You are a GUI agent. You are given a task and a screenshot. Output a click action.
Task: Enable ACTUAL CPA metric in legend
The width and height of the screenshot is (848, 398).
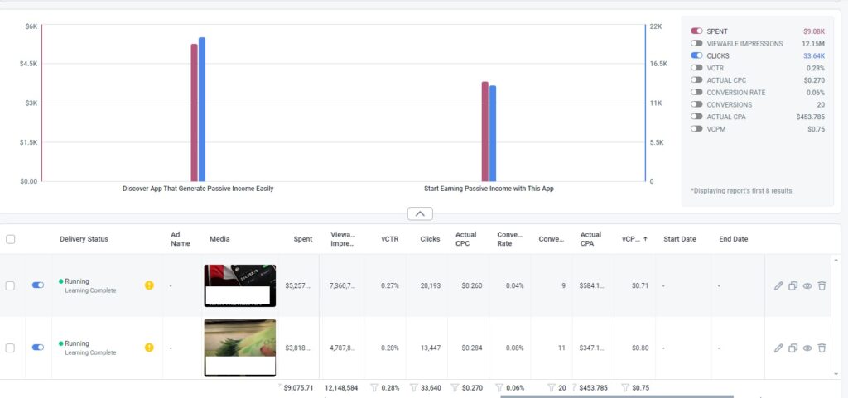click(696, 117)
